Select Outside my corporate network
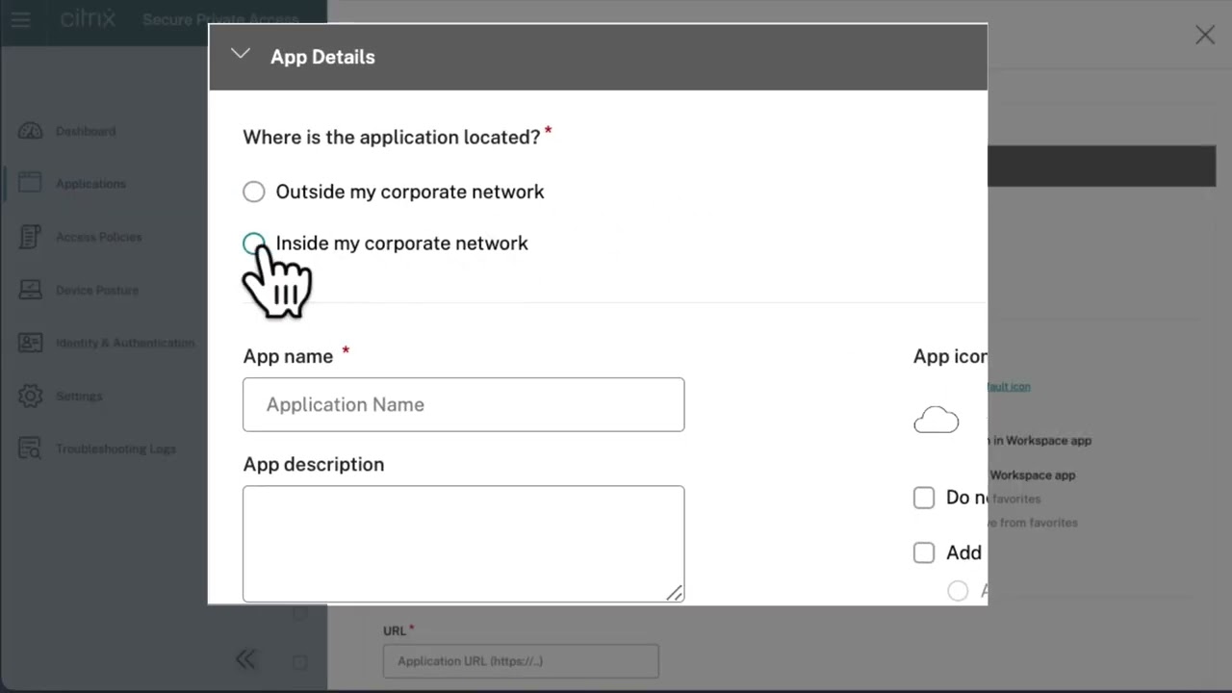Viewport: 1232px width, 693px height. click(x=253, y=192)
